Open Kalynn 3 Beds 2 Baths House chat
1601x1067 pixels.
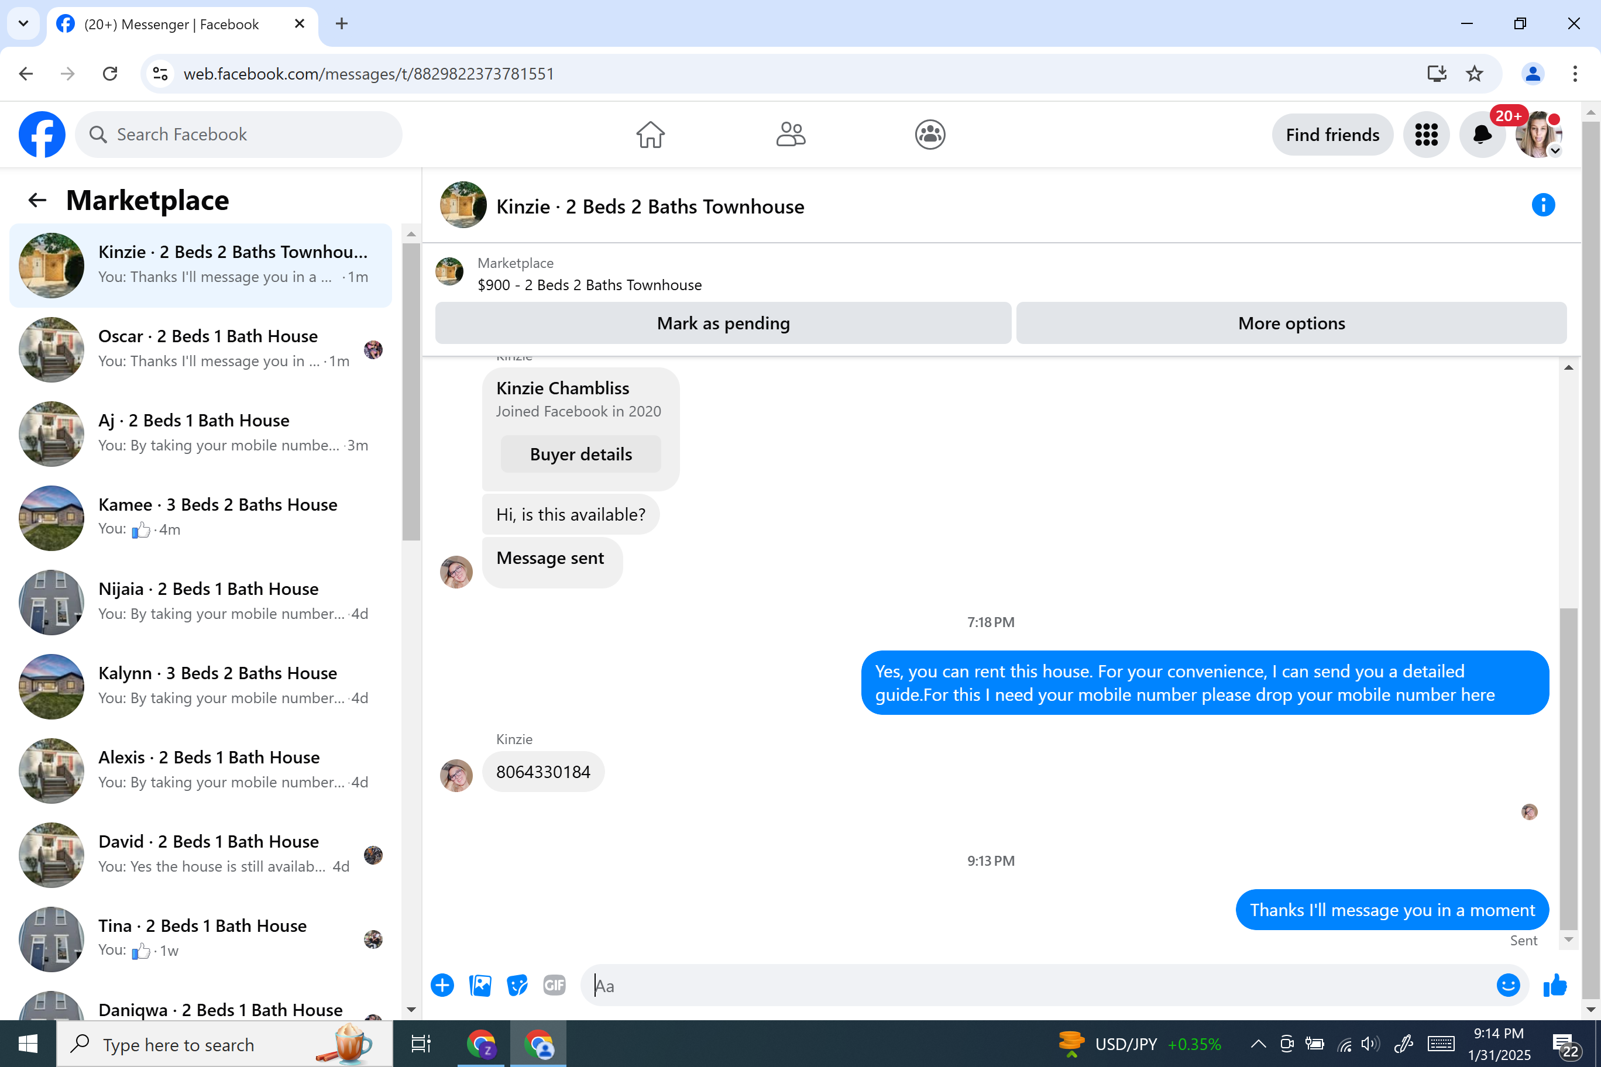tap(201, 687)
